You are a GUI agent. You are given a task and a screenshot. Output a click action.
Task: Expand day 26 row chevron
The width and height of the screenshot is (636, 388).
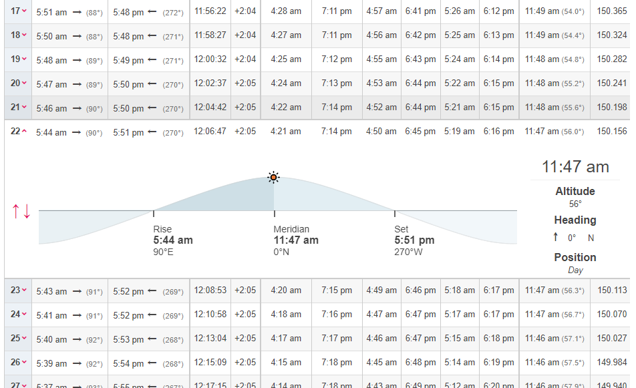pos(24,362)
